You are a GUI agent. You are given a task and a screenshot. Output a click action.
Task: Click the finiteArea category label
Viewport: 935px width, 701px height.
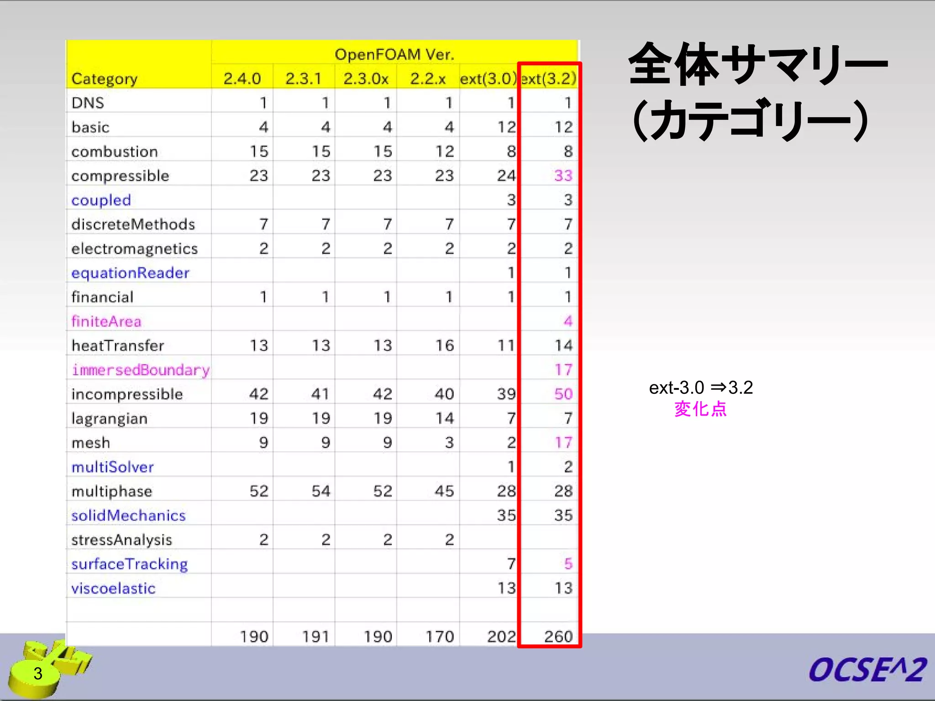106,321
